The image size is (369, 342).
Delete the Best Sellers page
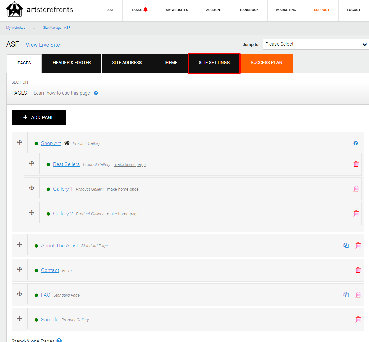coord(356,164)
